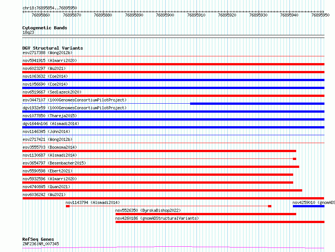335x252 pixels.
Task: Click ruler position 76895940
Action: tap(289, 15)
